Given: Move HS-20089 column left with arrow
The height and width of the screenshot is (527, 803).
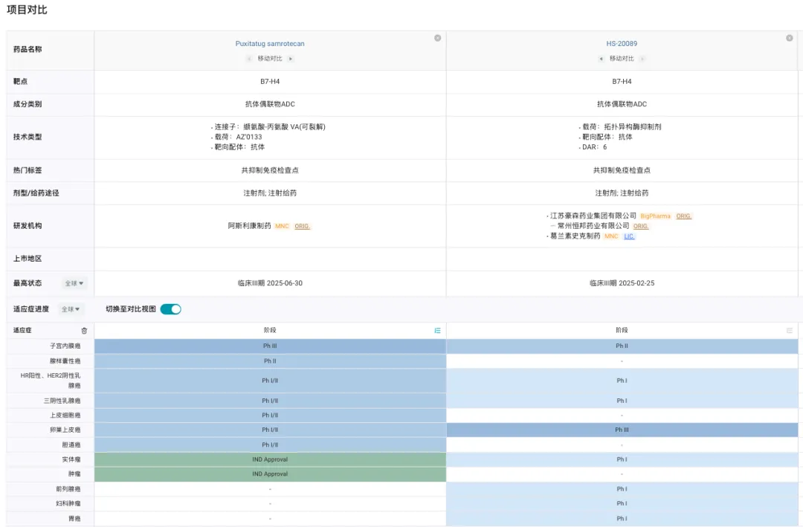Looking at the screenshot, I should [601, 59].
